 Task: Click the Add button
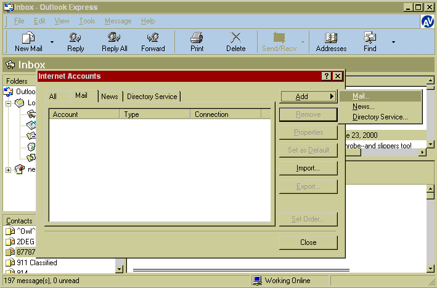tap(308, 97)
